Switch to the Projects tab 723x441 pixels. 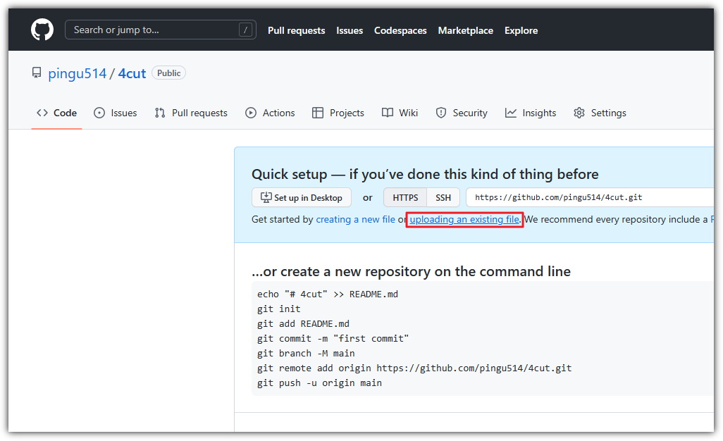point(338,113)
